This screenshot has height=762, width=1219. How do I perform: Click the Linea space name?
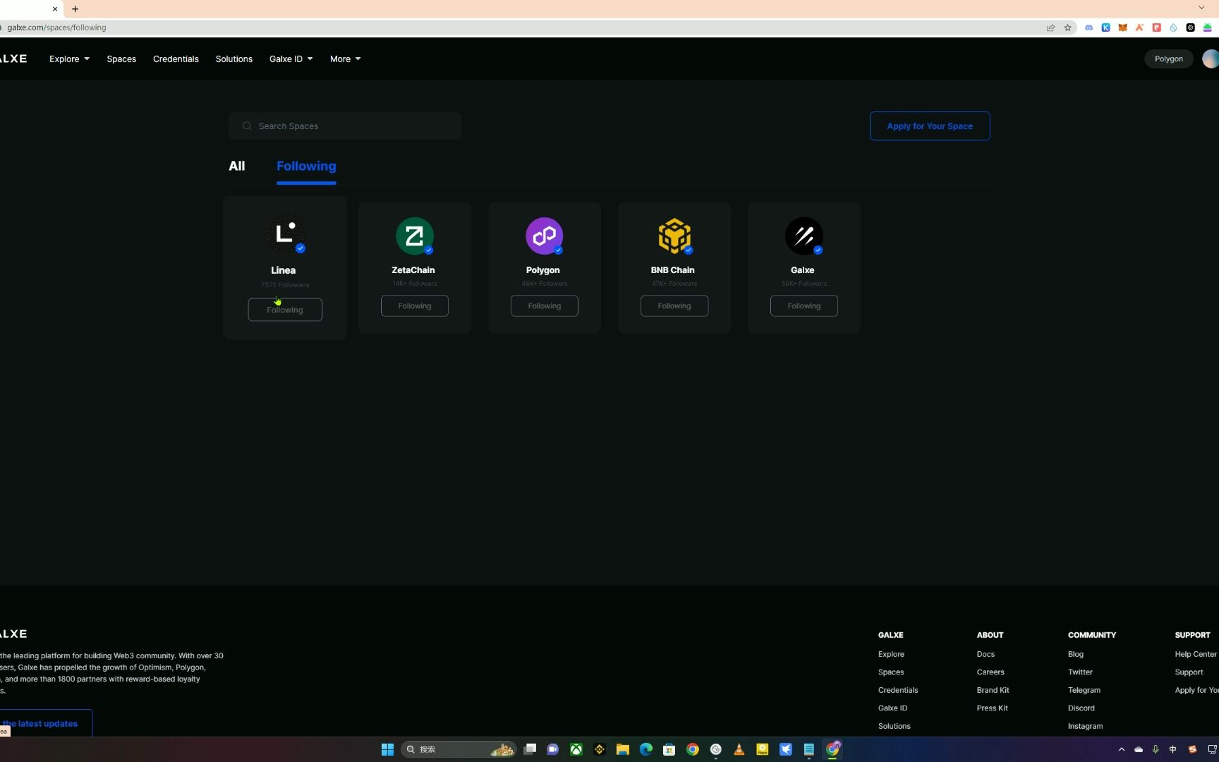(x=284, y=270)
